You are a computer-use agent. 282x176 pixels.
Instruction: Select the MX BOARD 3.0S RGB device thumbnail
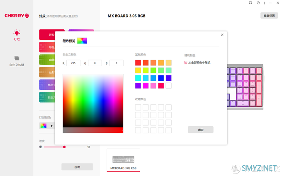click(x=124, y=160)
